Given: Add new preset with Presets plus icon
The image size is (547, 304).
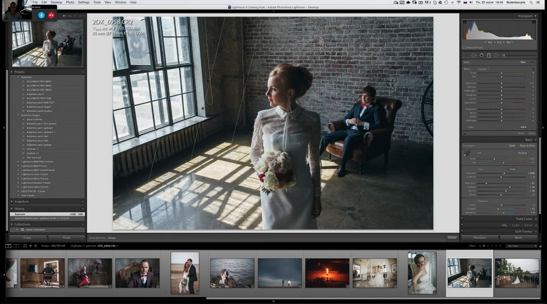Looking at the screenshot, I should tap(83, 72).
